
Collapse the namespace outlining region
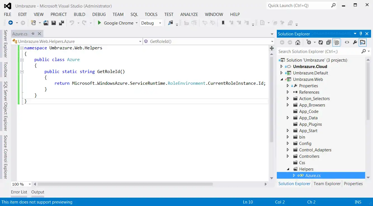[x=22, y=48]
